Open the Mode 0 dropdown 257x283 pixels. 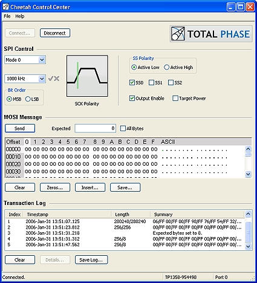pos(25,60)
